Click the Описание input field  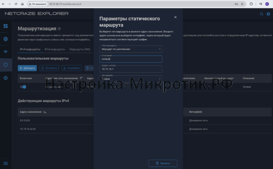click(131, 59)
